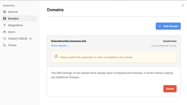Delete the federalmonitor.baserow.site domain
Viewport: 187px width, 105px height.
click(x=170, y=89)
